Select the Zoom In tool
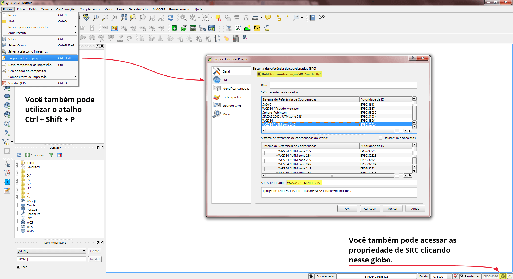The height and width of the screenshot is (279, 513). [x=96, y=17]
